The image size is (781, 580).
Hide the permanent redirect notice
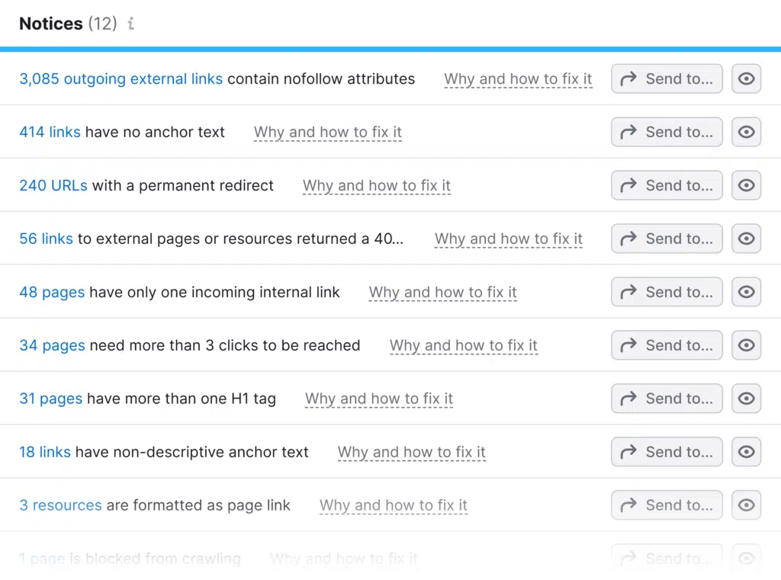(x=746, y=185)
